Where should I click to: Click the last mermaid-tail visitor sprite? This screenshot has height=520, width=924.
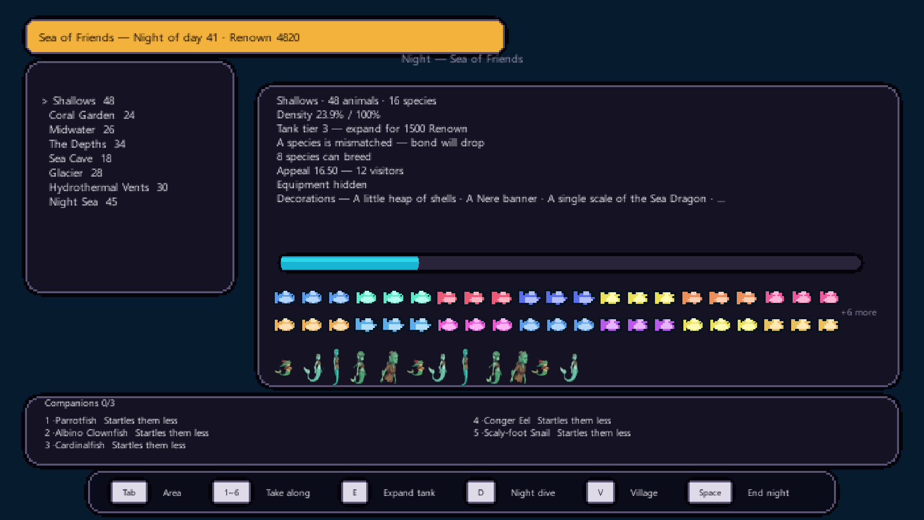pyautogui.click(x=570, y=368)
